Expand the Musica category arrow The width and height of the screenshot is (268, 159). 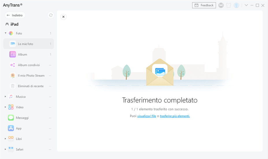point(5,96)
